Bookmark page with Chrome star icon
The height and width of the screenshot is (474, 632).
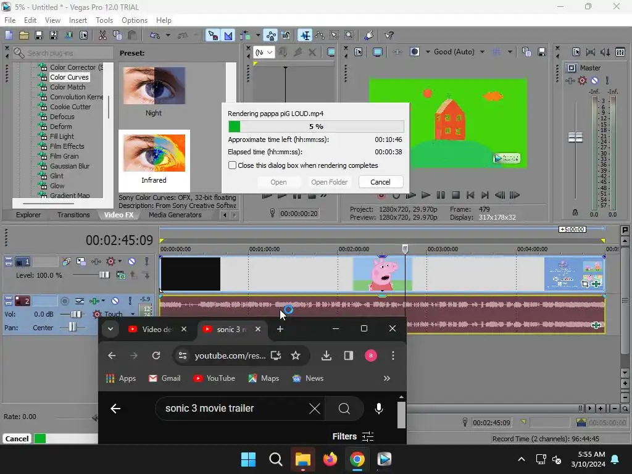coord(296,355)
